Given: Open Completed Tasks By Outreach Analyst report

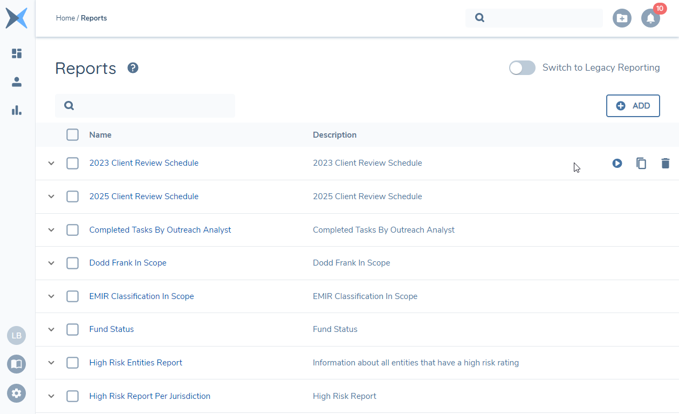Looking at the screenshot, I should (160, 230).
